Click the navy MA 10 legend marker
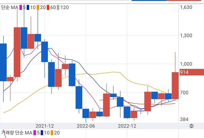 pyautogui.click(x=27, y=7)
